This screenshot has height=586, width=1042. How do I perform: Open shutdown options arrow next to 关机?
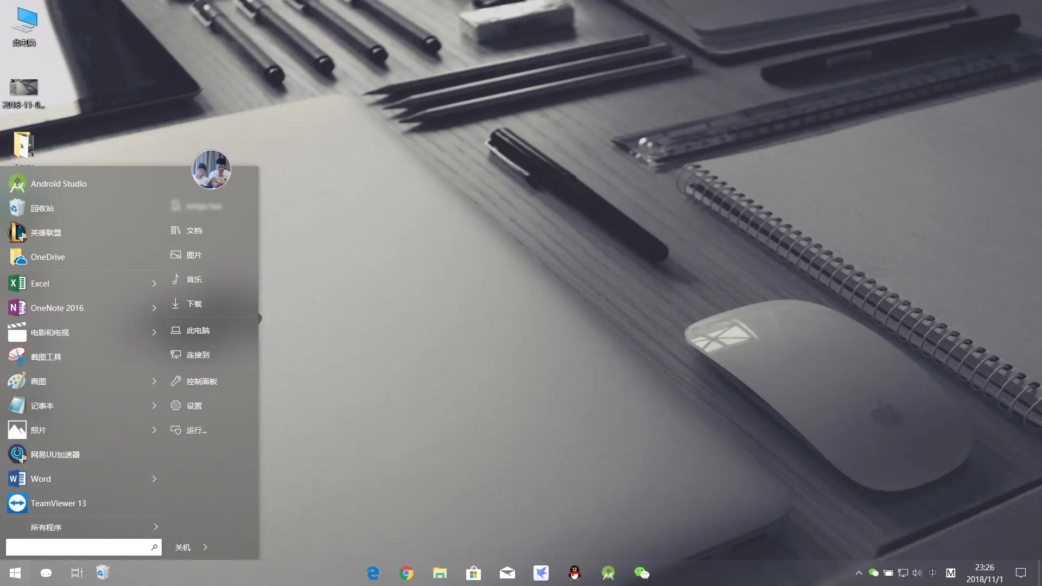[x=205, y=547]
